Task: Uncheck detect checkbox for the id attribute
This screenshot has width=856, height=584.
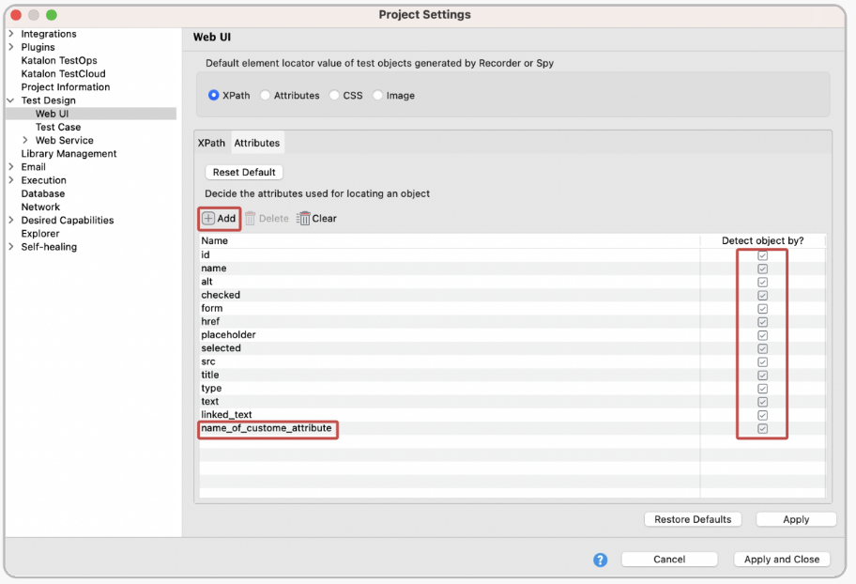Action: (762, 254)
